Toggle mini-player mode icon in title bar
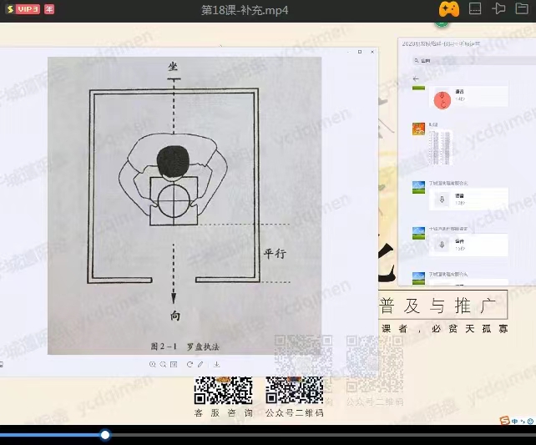Screen dimensions: 536x445 pos(475,9)
